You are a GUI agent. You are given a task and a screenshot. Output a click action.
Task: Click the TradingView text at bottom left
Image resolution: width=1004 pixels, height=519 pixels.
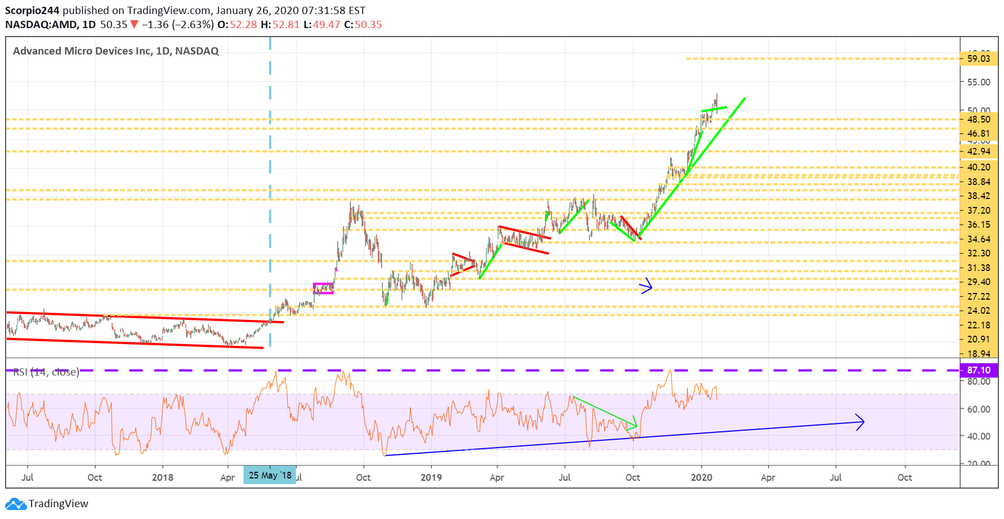pyautogui.click(x=59, y=504)
